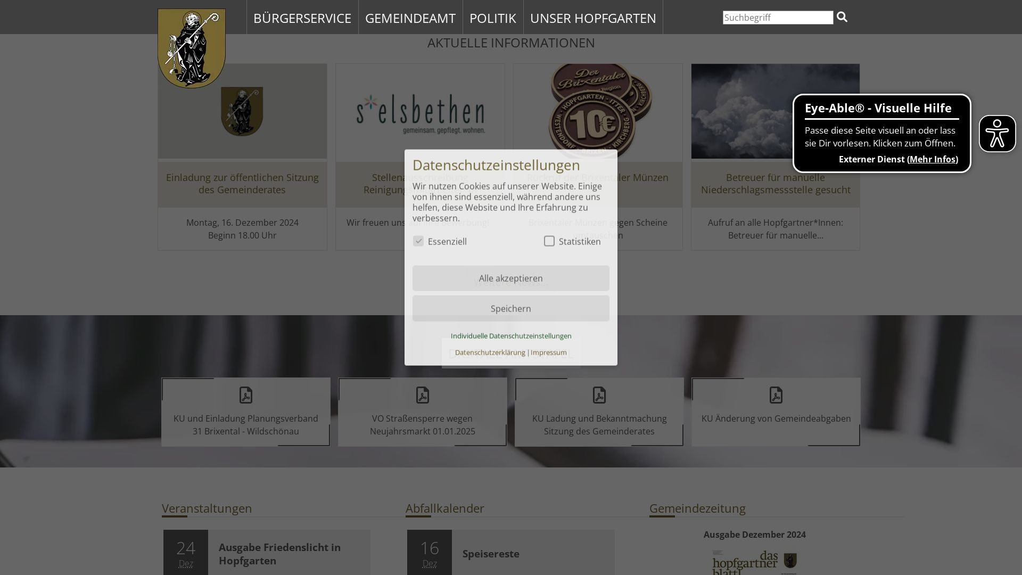Open the Gemeindeamt menu
This screenshot has width=1022, height=575.
[x=410, y=18]
